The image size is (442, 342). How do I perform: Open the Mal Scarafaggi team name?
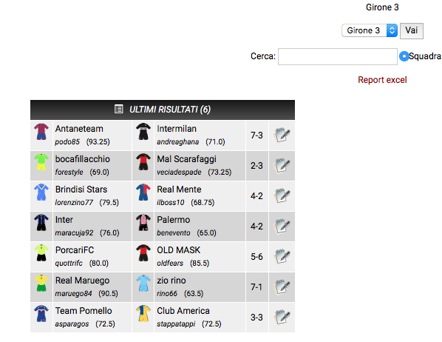click(x=186, y=159)
